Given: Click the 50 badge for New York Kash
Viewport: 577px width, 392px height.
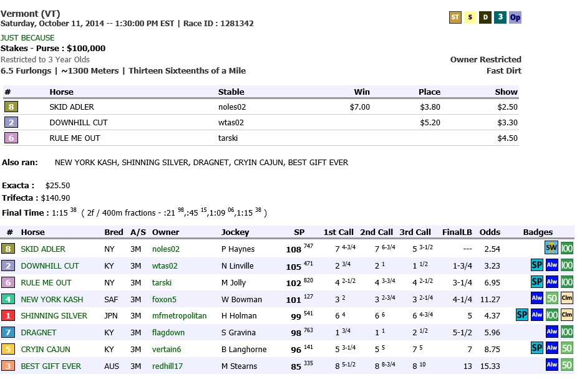Looking at the screenshot, I should 552,299.
